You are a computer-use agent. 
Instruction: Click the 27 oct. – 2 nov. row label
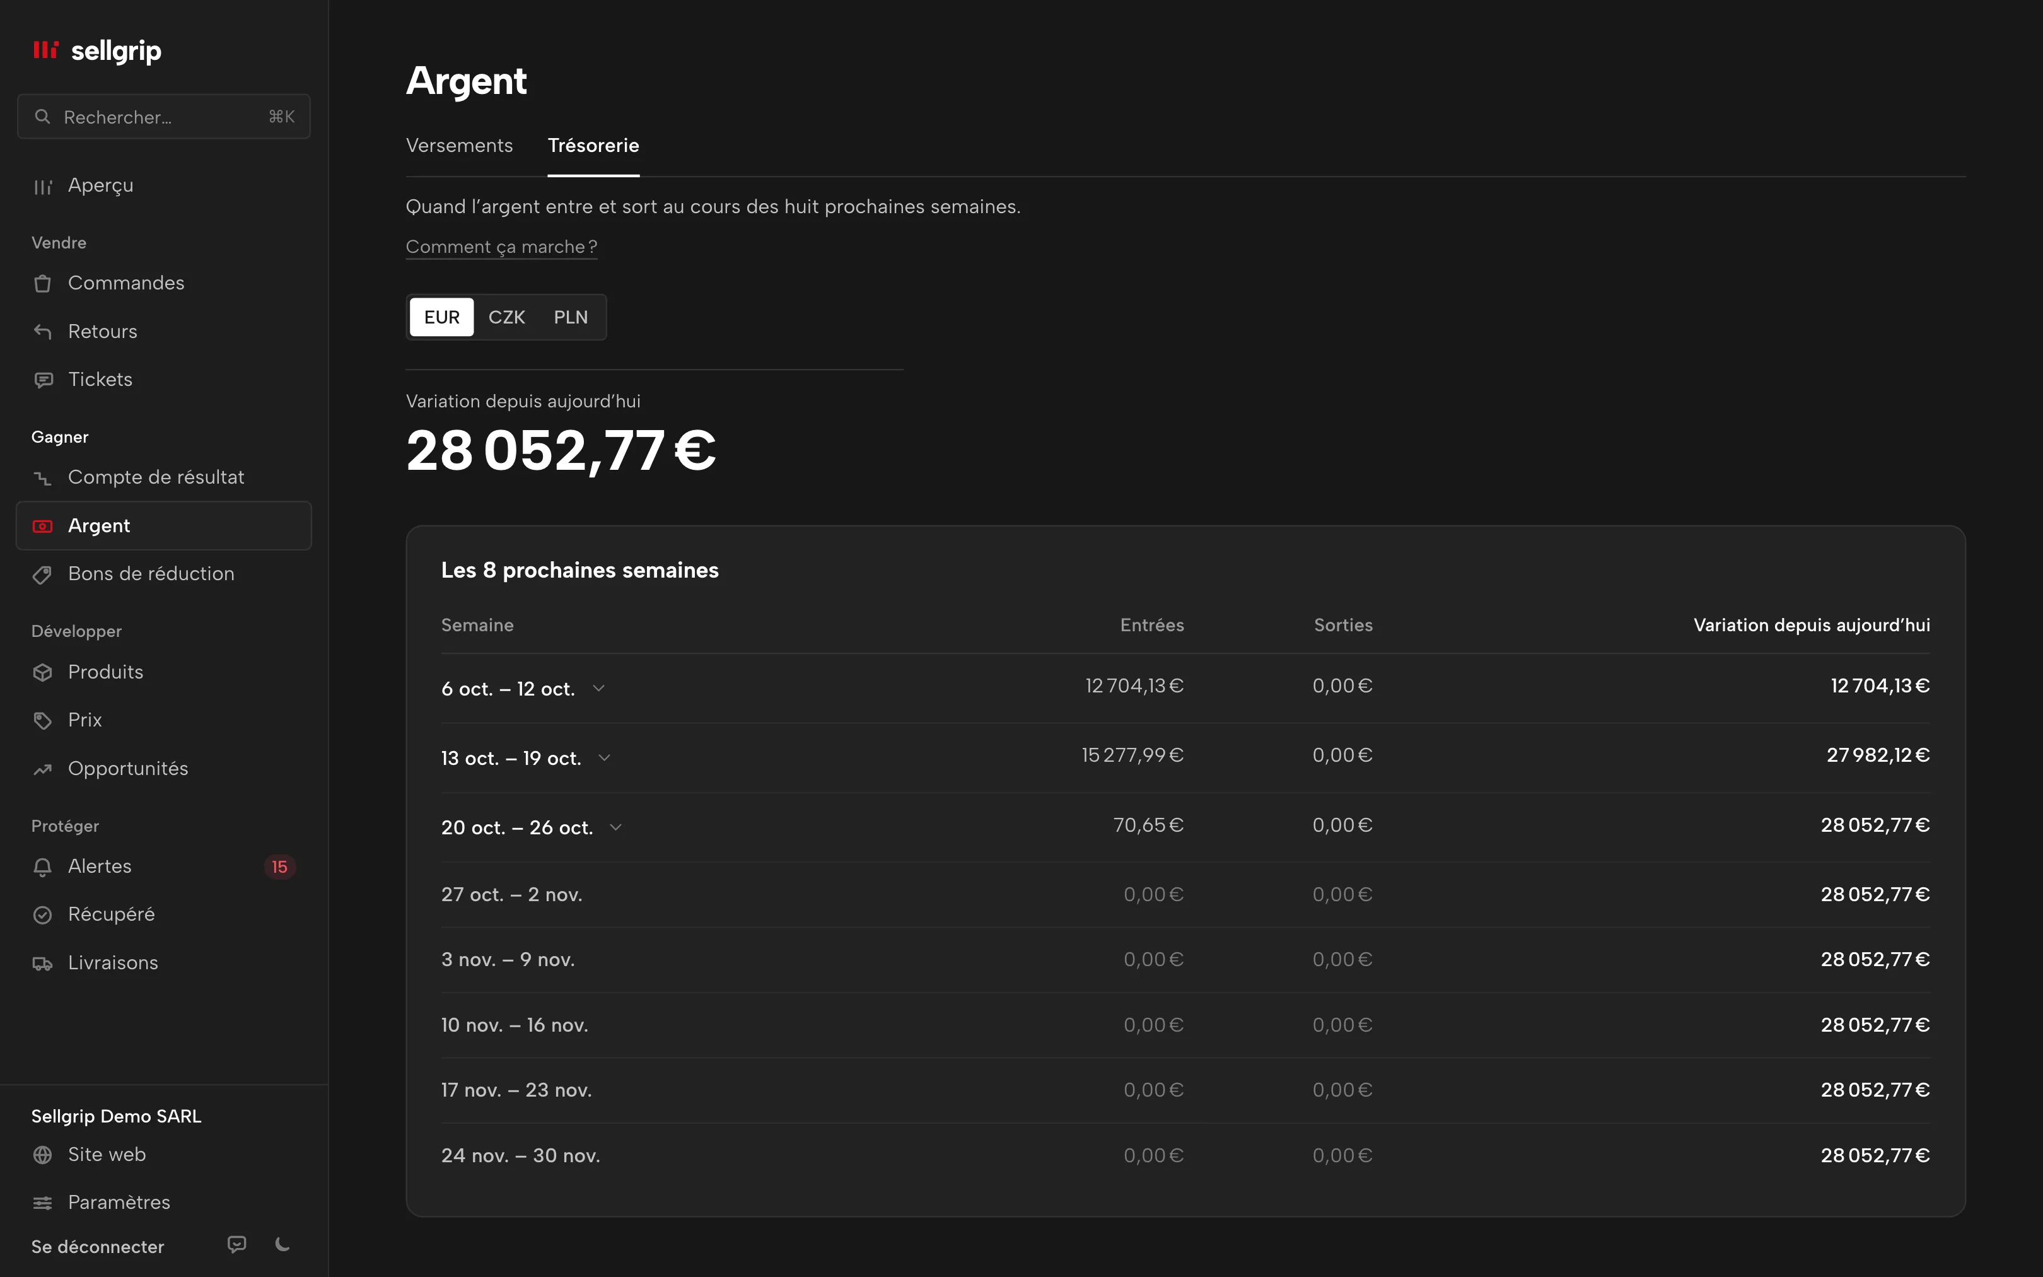point(511,894)
